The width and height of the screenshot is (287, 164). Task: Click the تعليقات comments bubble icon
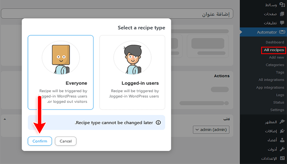[x=282, y=23]
